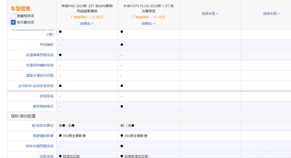Click the 道路交通标识识别 row label
The image size is (291, 158).
(x=40, y=76)
